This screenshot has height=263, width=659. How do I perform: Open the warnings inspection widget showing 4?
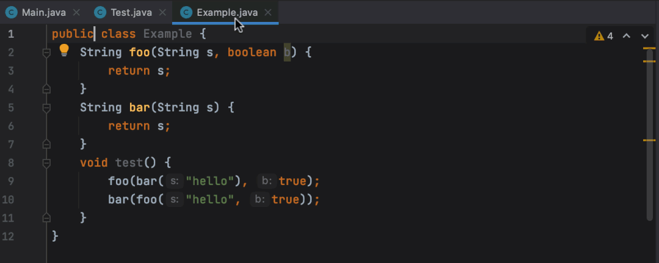coord(603,36)
